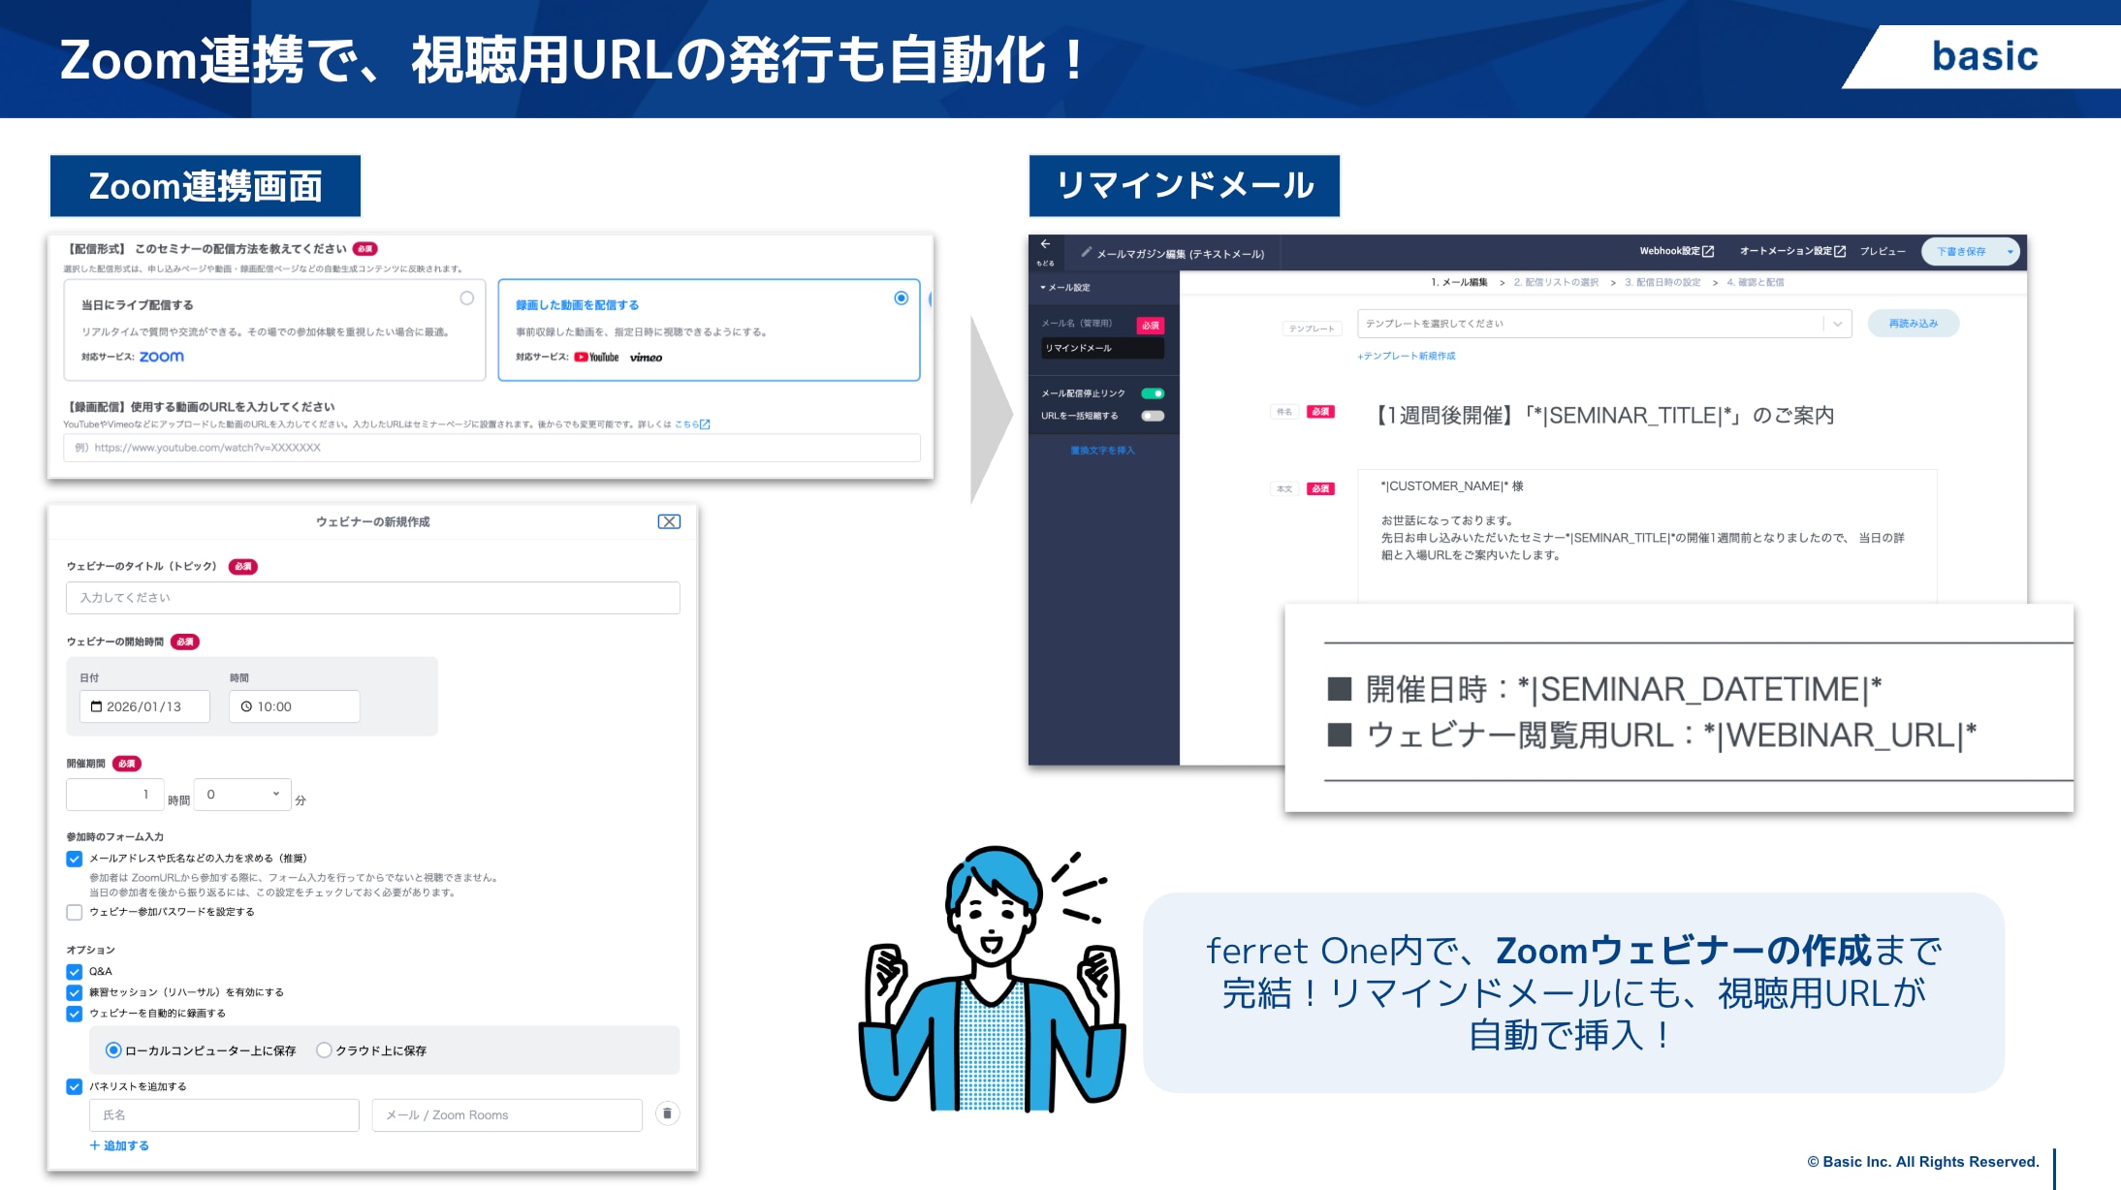The width and height of the screenshot is (2121, 1190).
Task: Go to step 3. 配信日時の設定
Action: tap(1662, 283)
